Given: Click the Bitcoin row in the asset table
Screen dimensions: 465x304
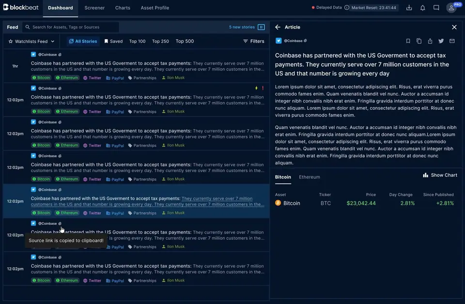Looking at the screenshot, I should click(365, 203).
